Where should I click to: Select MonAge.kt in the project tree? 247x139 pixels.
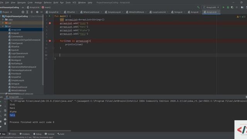click(16, 60)
